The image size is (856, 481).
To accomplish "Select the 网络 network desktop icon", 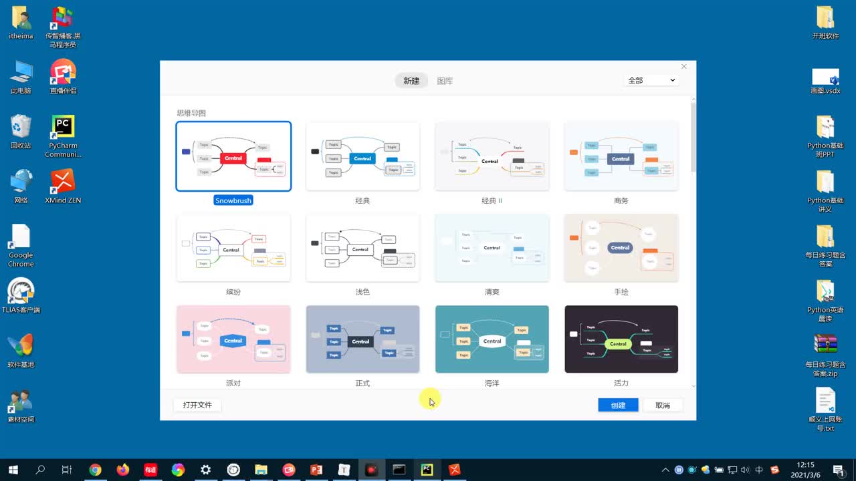I will (21, 186).
